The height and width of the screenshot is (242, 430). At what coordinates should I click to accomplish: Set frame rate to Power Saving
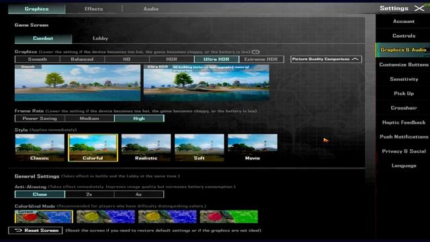tap(40, 118)
